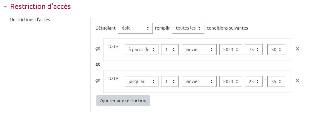Open the 'doit' dropdown
The width and height of the screenshot is (313, 114).
coord(135,28)
